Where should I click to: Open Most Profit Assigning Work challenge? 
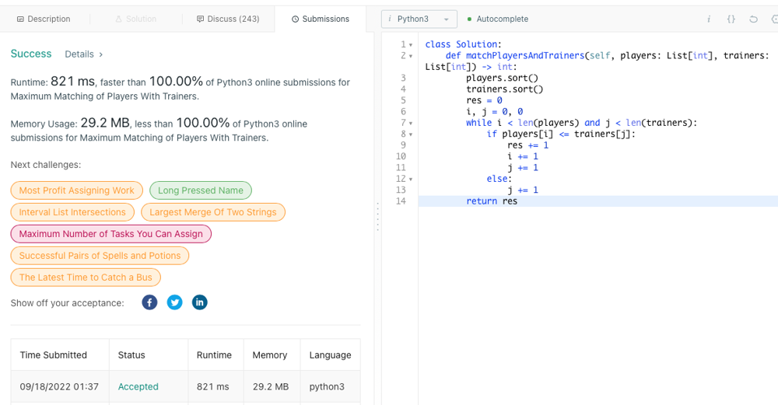76,190
